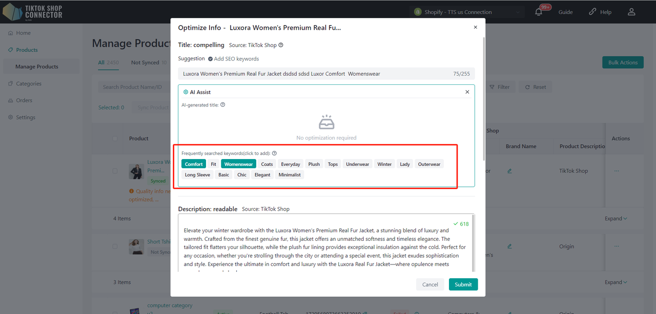Open the user account profile icon
This screenshot has width=656, height=314.
click(631, 12)
